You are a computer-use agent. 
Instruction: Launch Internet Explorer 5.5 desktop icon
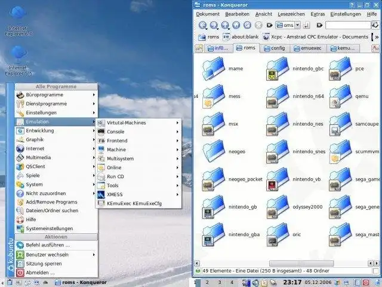tap(19, 60)
